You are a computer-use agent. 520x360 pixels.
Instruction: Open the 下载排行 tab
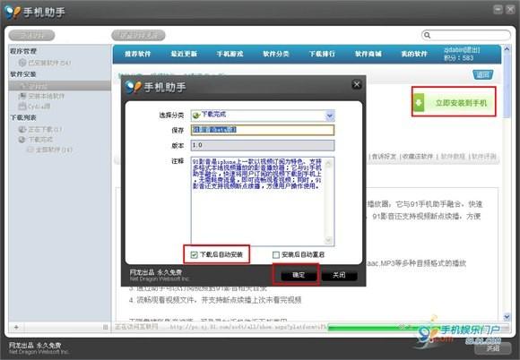(322, 54)
